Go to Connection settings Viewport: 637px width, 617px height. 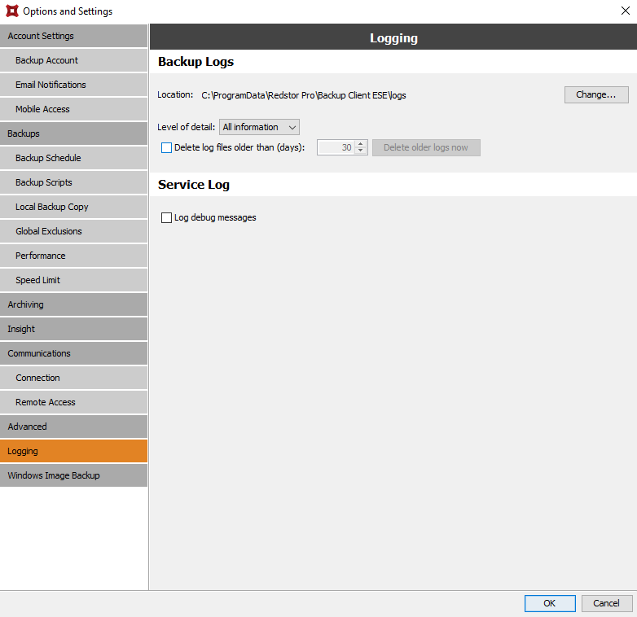point(73,378)
